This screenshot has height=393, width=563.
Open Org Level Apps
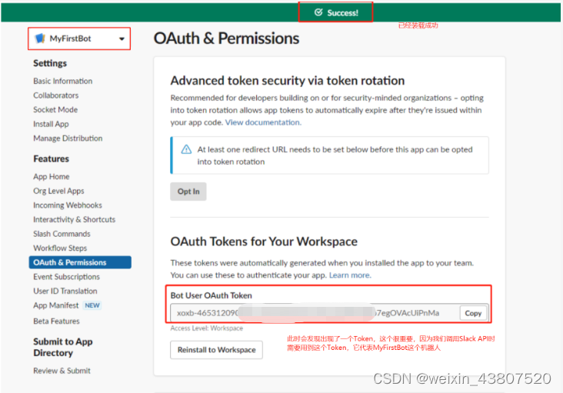point(59,191)
